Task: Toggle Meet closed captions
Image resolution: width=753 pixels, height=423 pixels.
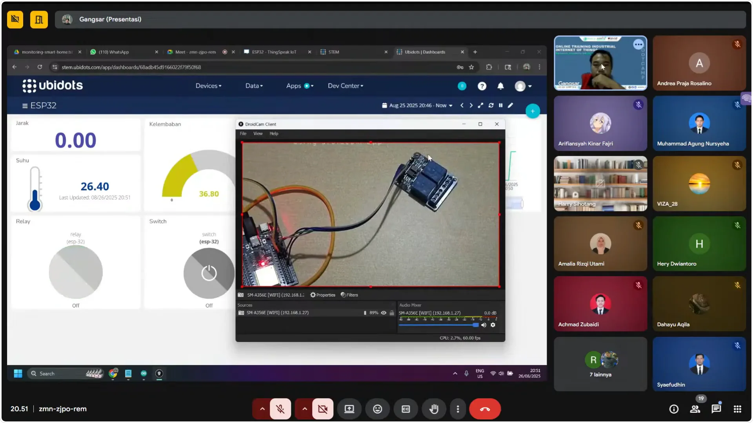Action: tap(406, 409)
